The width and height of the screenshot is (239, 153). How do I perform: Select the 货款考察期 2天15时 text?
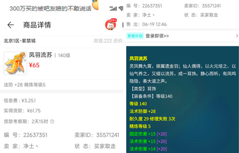pyautogui.click(x=26, y=121)
